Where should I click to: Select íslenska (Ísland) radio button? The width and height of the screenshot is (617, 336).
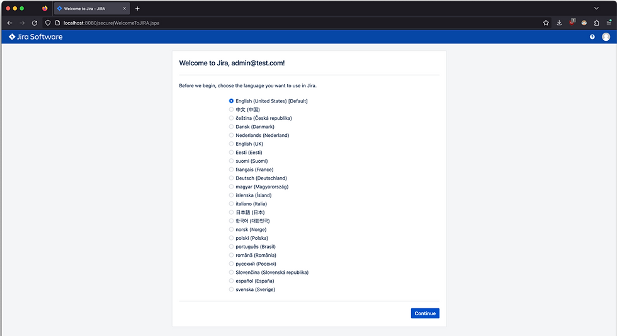232,195
